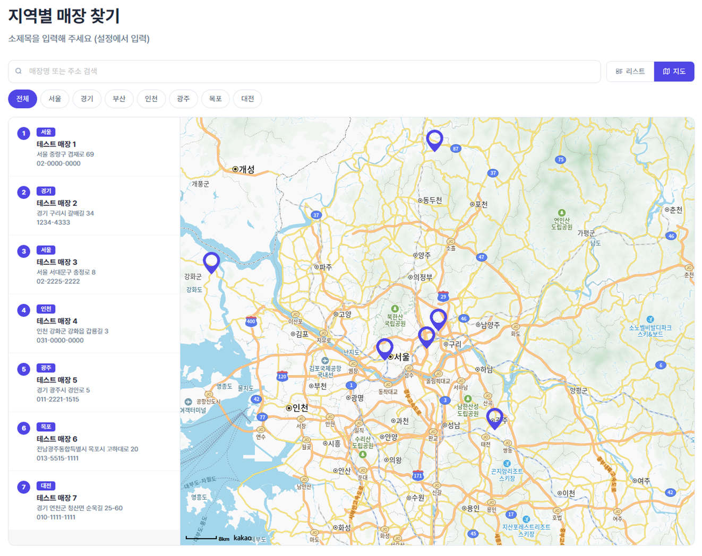Open 테스트 매장 2 in the list
This screenshot has height=556, width=702.
coord(94,206)
